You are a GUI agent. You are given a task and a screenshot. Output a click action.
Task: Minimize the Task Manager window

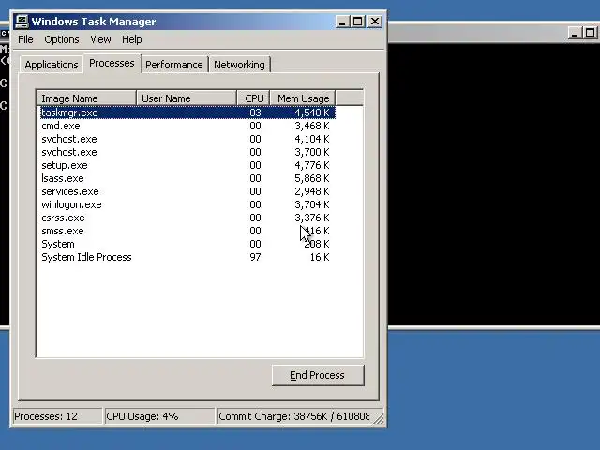[342, 22]
